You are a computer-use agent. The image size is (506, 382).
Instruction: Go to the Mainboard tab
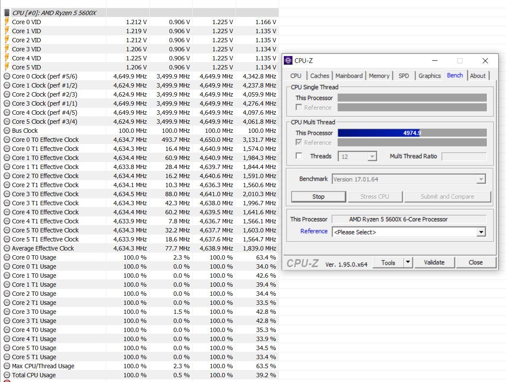tap(349, 76)
